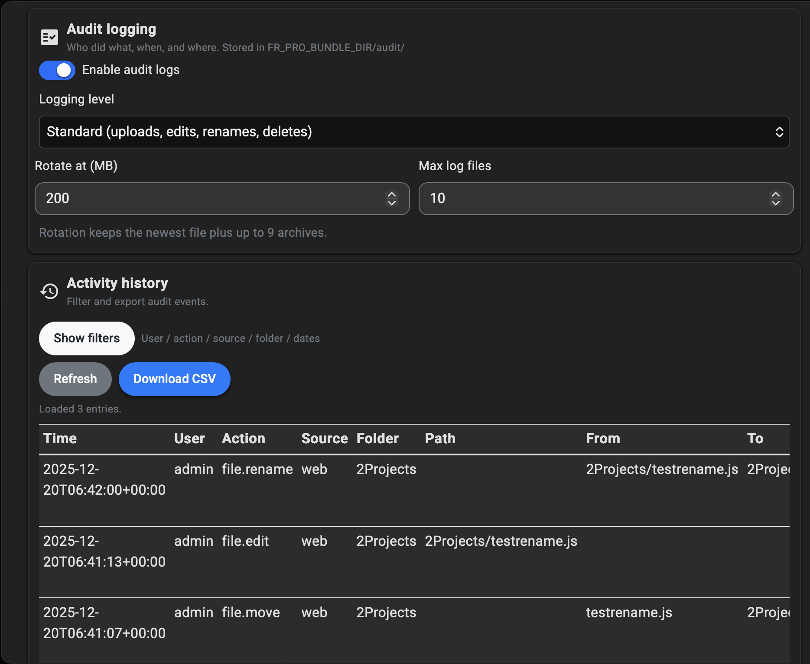
Task: Click the Activity history clock icon
Action: click(49, 291)
